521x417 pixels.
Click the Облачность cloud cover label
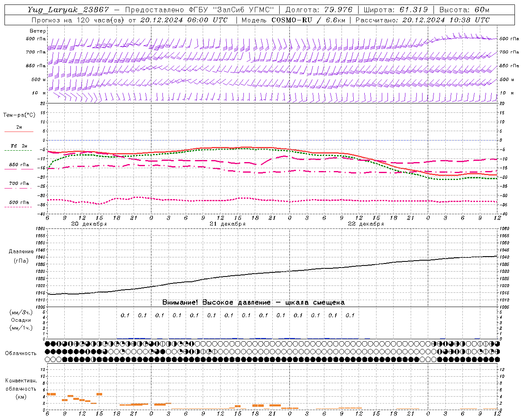pos(21,353)
